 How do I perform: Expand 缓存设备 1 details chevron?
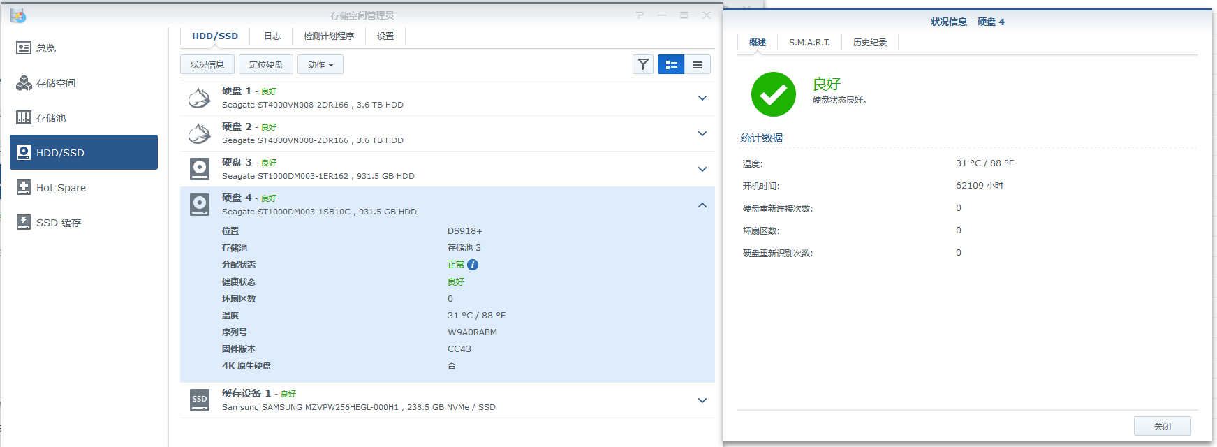tap(702, 400)
